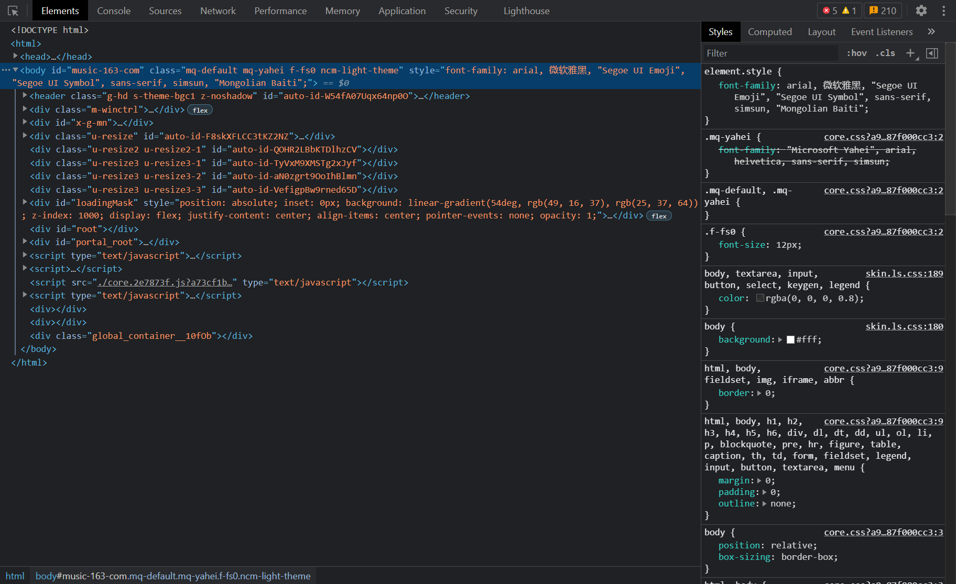Expand the background shorthand property
This screenshot has height=584, width=956.
pyautogui.click(x=780, y=340)
